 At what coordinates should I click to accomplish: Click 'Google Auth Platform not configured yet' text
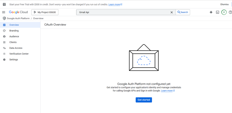coord(144,84)
